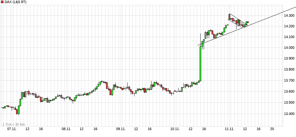Image resolution: width=296 pixels, height=137 pixels.
Task: Click the 16 hour label just before 20
Action: [x=259, y=129]
